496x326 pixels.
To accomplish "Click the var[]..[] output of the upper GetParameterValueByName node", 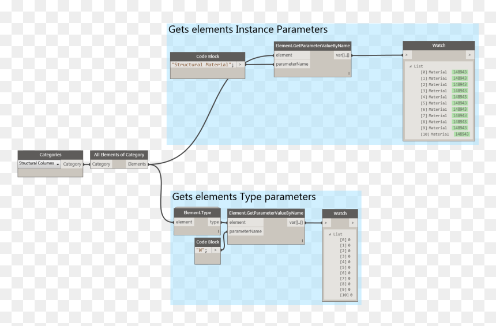I will 343,55.
